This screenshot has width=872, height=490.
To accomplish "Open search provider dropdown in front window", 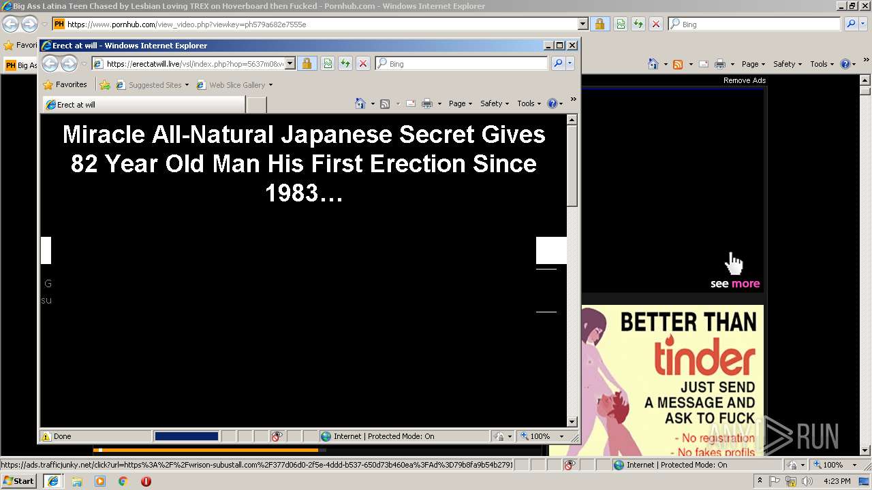I will click(x=570, y=64).
